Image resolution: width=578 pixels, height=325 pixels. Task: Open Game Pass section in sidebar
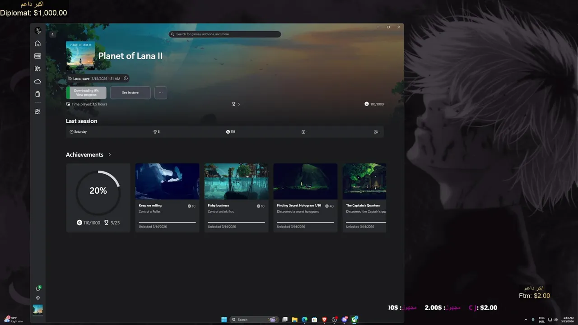point(37,56)
